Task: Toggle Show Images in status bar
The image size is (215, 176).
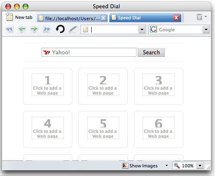Action: click(140, 166)
